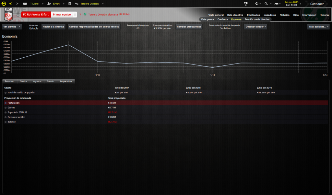Open the Erfurt club dropdown

[x=64, y=4]
